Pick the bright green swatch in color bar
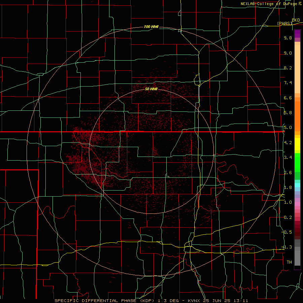This screenshot has height=303, width=303. pyautogui.click(x=297, y=163)
